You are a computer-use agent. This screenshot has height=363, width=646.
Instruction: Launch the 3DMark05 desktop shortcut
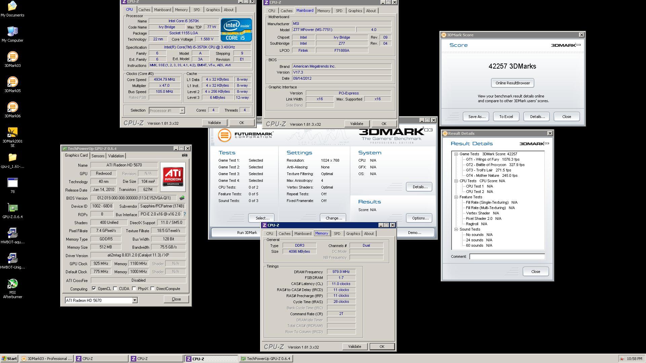(12, 84)
